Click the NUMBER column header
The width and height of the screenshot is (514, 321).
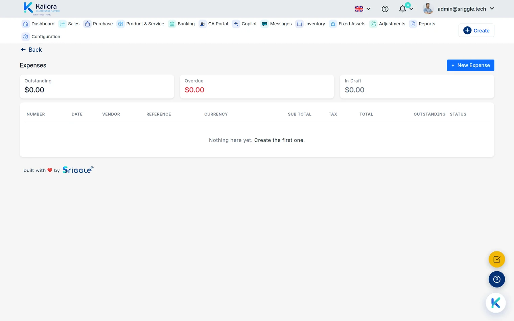tap(36, 114)
